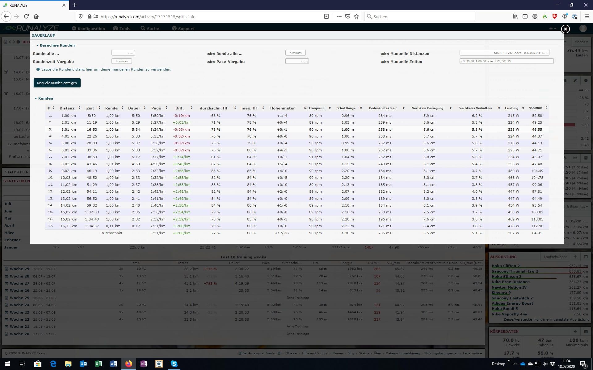Open the Laufschuhe equipment dropdown
The width and height of the screenshot is (593, 370).
click(x=555, y=257)
